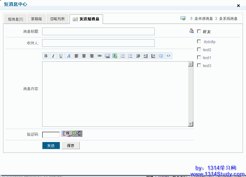Screen dimensions: 246x177
Task: Open the font color tool
Action: click(69, 56)
